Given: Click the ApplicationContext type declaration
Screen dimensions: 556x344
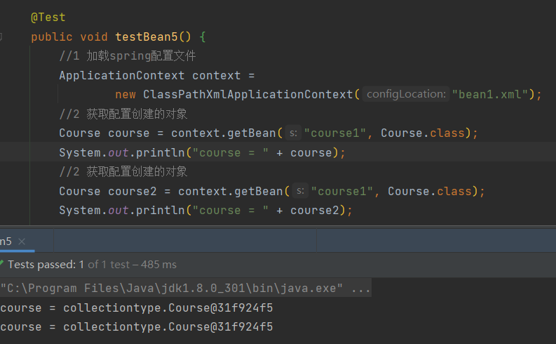Looking at the screenshot, I should coord(121,75).
